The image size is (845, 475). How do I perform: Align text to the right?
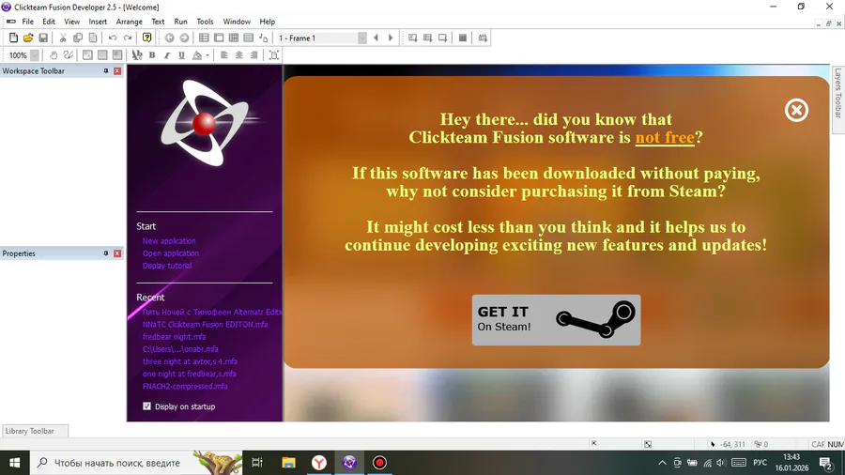coord(253,55)
